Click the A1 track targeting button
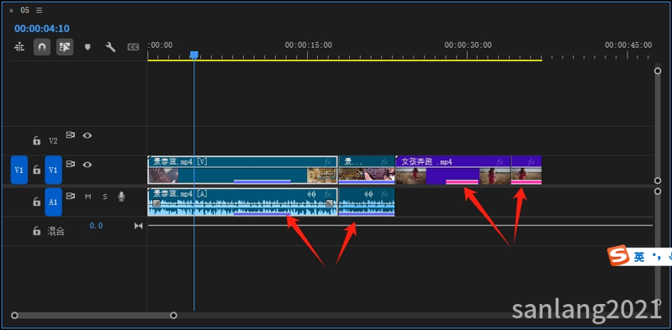The image size is (672, 330). tap(53, 202)
